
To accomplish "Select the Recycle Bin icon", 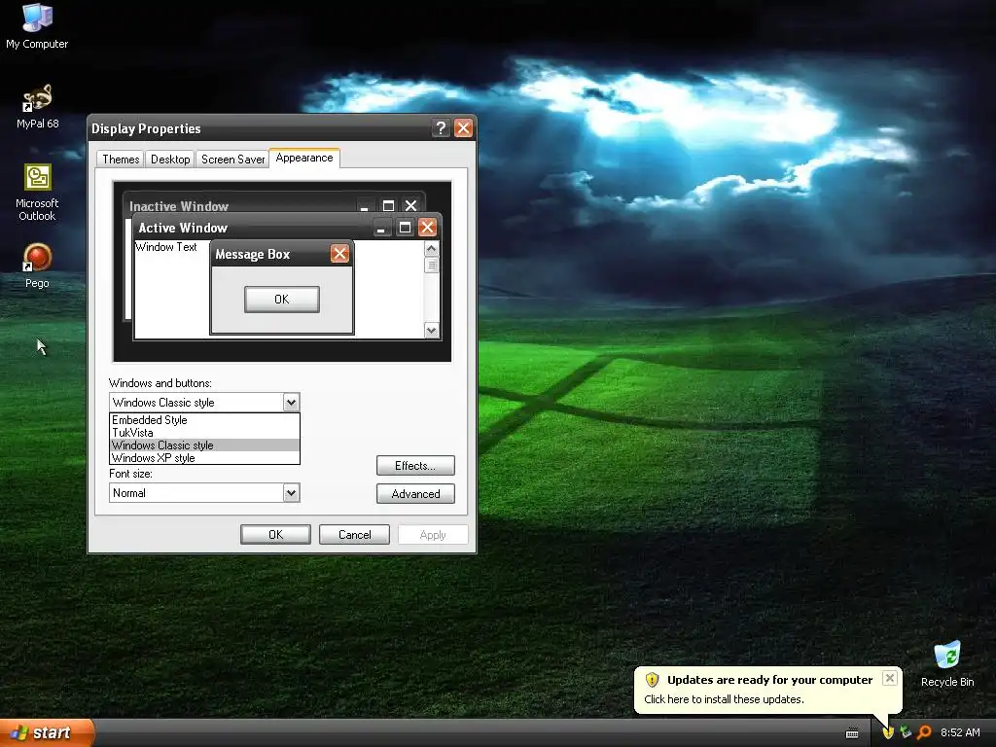I will (947, 663).
